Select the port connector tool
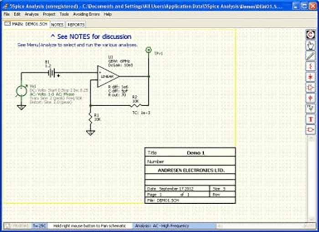The width and height of the screenshot is (319, 232). [310, 130]
